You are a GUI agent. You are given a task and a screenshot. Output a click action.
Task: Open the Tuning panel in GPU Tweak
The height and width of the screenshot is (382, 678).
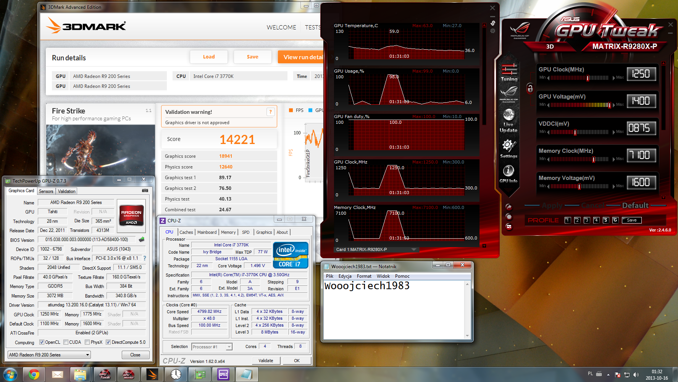point(509,72)
